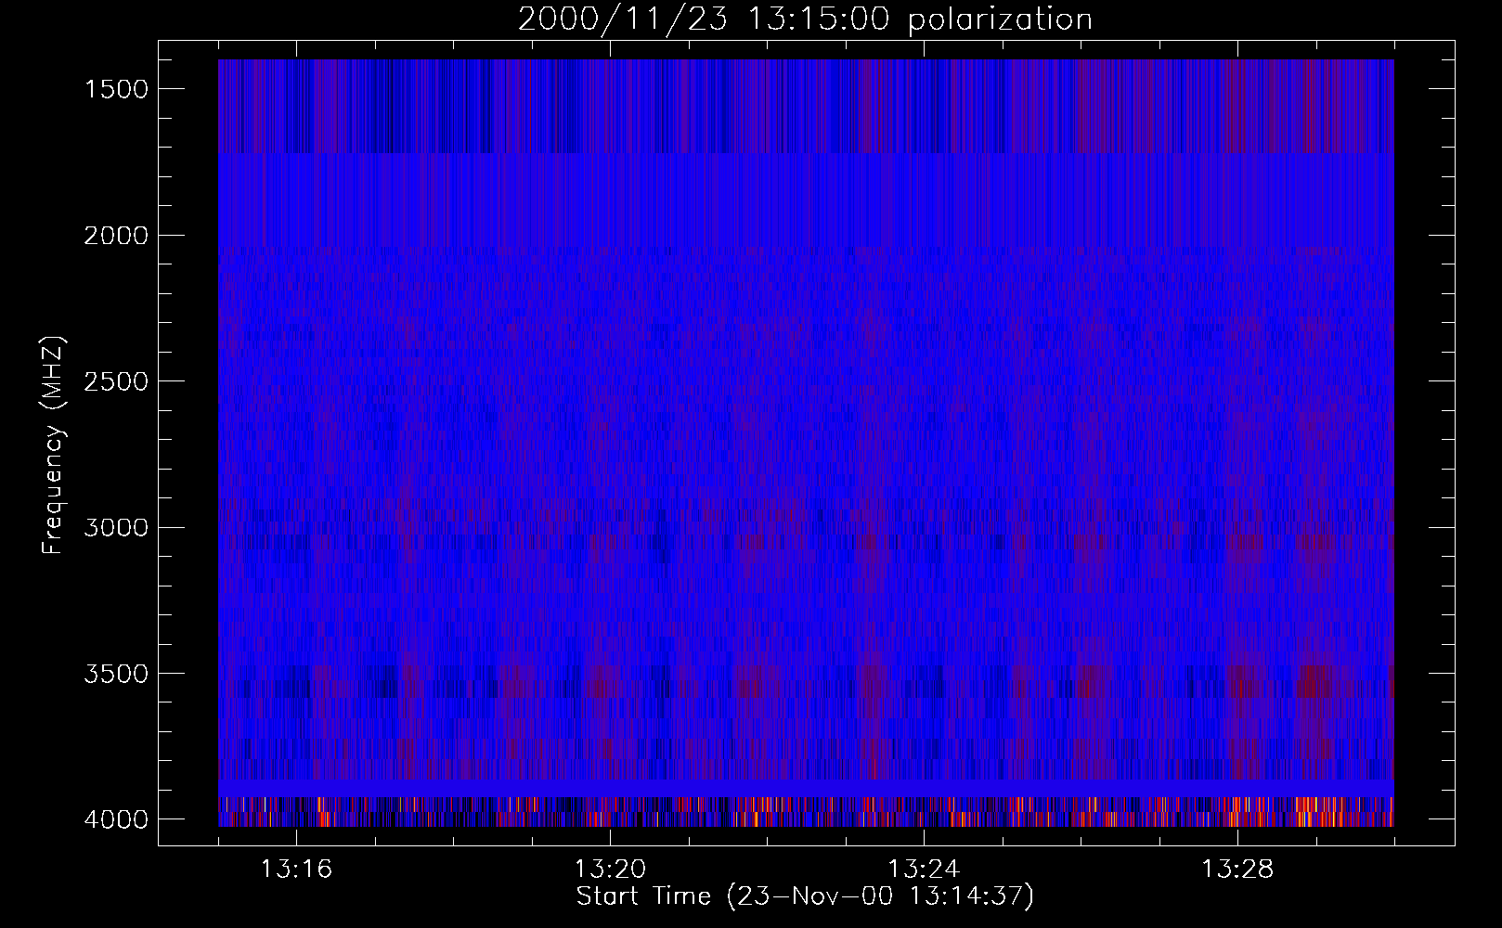Click the 2000 frequency tick label
The height and width of the screenshot is (928, 1502).
coord(116,236)
